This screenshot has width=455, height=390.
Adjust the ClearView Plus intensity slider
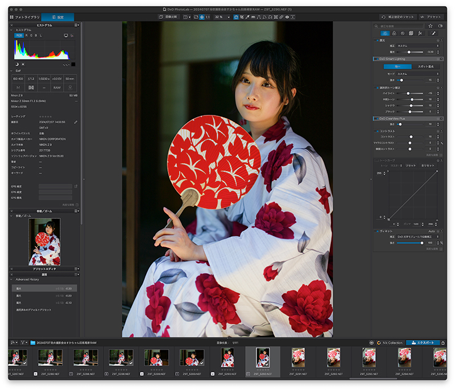tap(410, 125)
